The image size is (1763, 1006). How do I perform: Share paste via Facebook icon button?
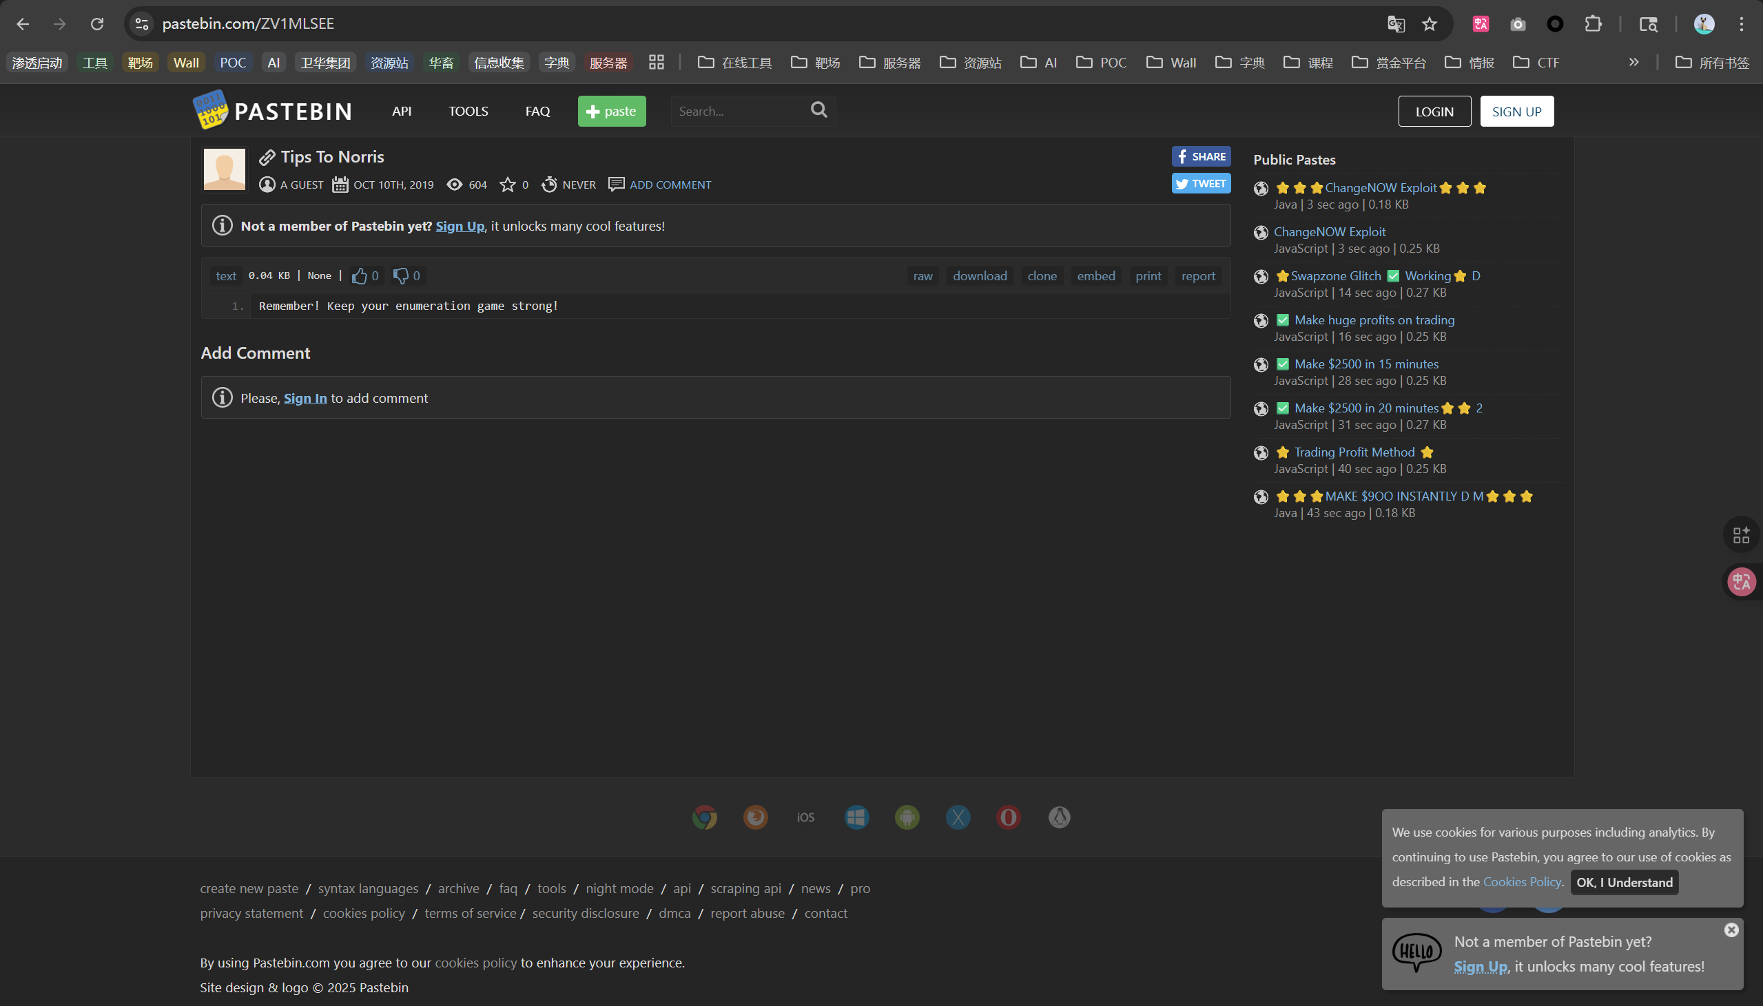1200,157
